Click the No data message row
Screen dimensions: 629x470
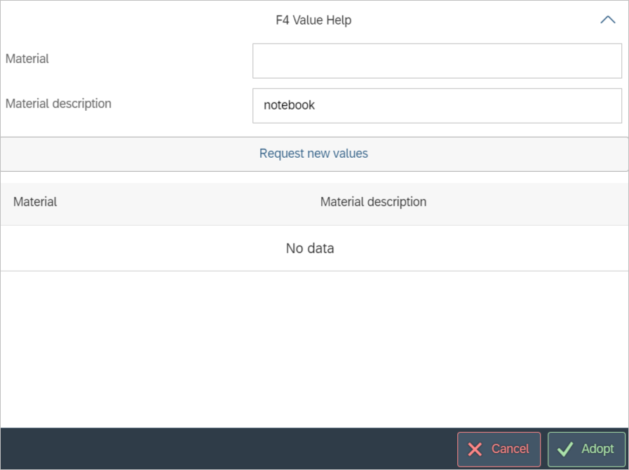(310, 248)
